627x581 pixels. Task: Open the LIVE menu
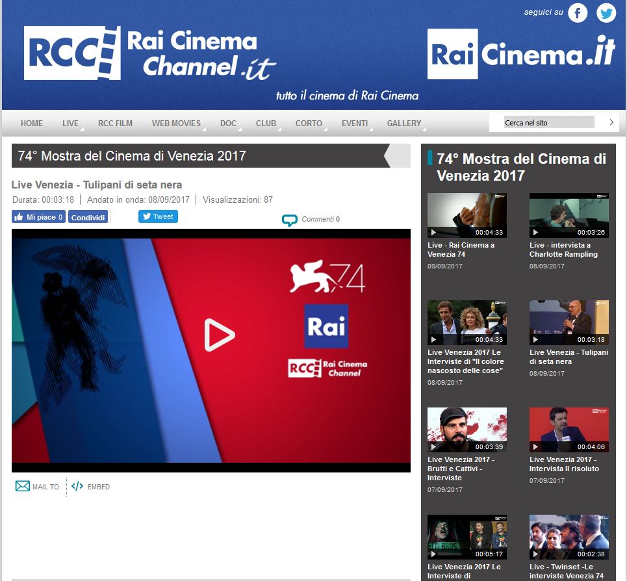click(x=70, y=123)
